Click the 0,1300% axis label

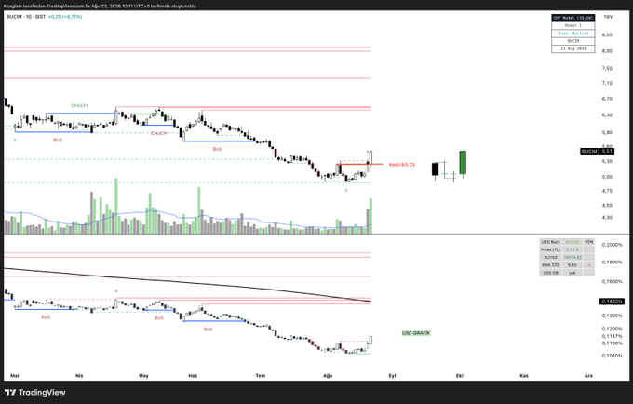click(612, 316)
